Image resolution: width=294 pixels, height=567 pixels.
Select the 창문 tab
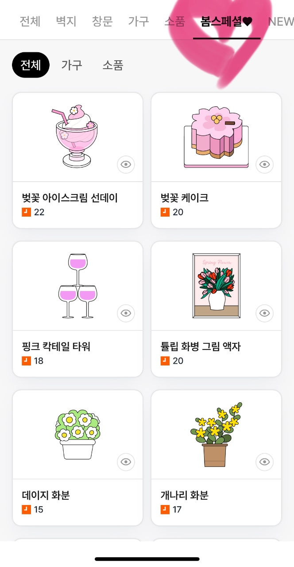tap(102, 21)
